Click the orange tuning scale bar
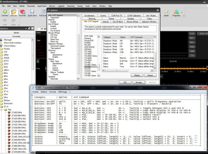 click(x=184, y=68)
